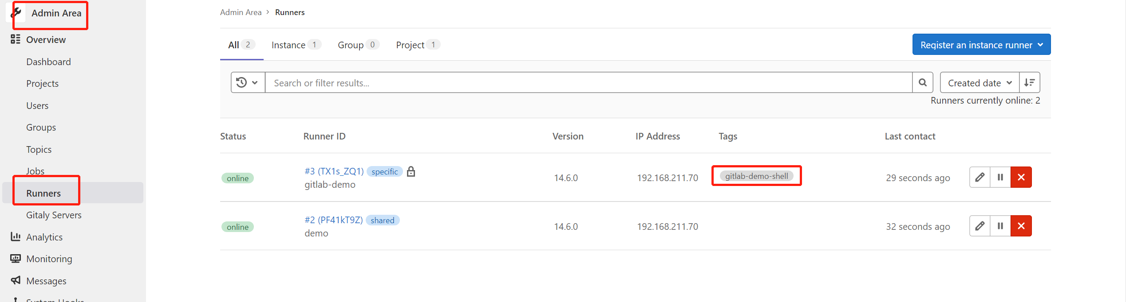The height and width of the screenshot is (302, 1126).
Task: Open runner #3 (TX1s_ZQ1) link
Action: click(x=334, y=171)
